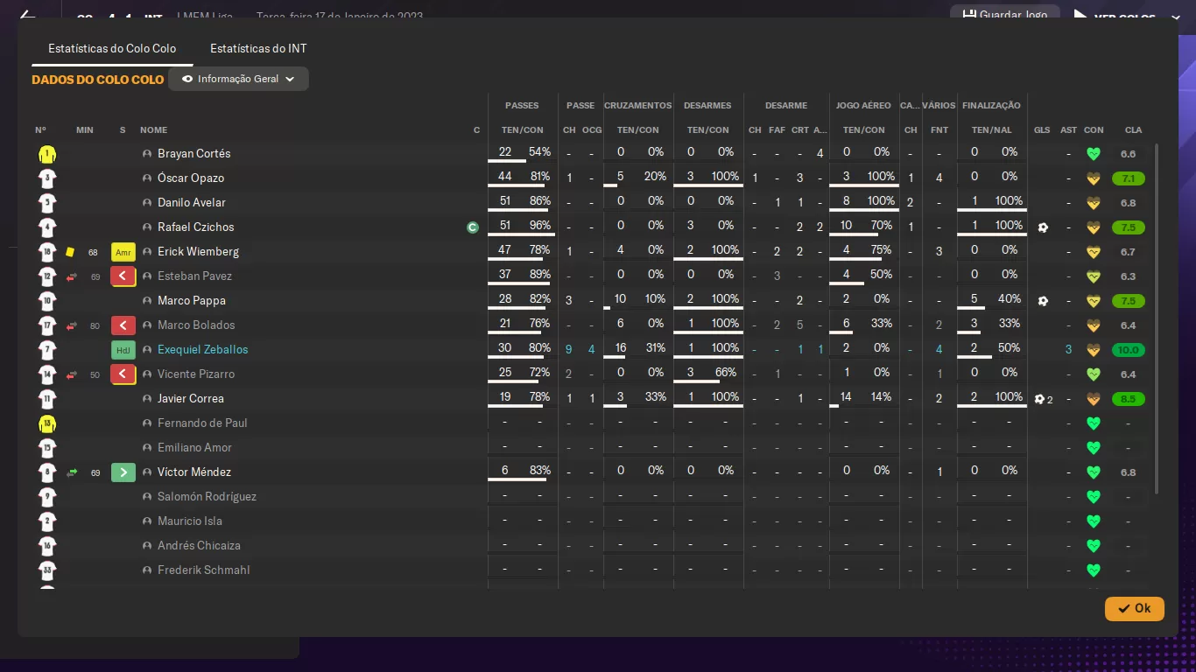Image resolution: width=1196 pixels, height=672 pixels.
Task: Open Brayan Cortés player name
Action: [x=194, y=154]
